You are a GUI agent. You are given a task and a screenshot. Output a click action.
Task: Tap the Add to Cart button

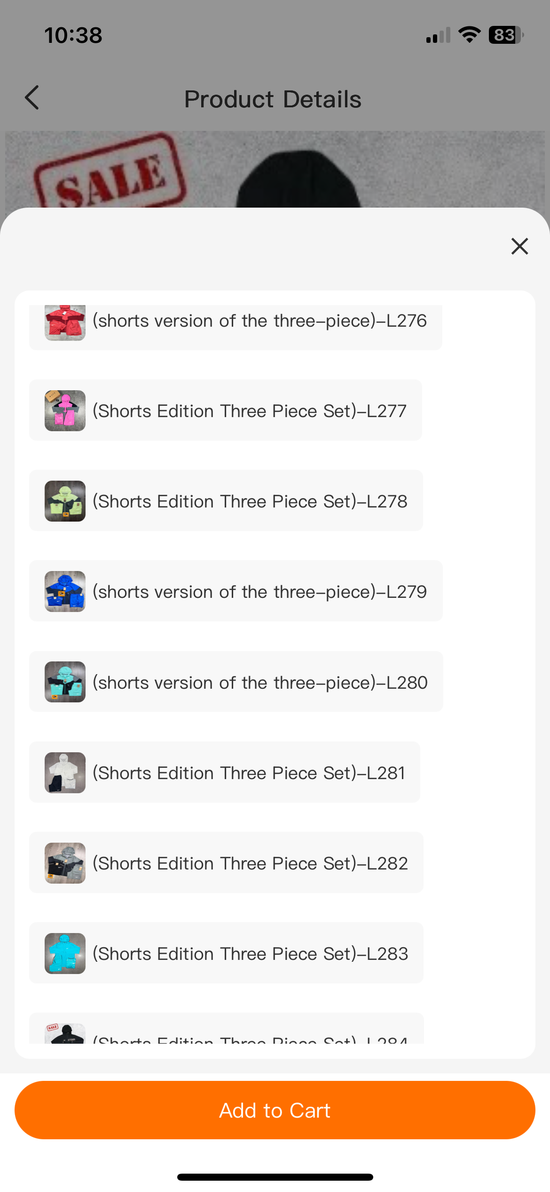click(x=275, y=1110)
